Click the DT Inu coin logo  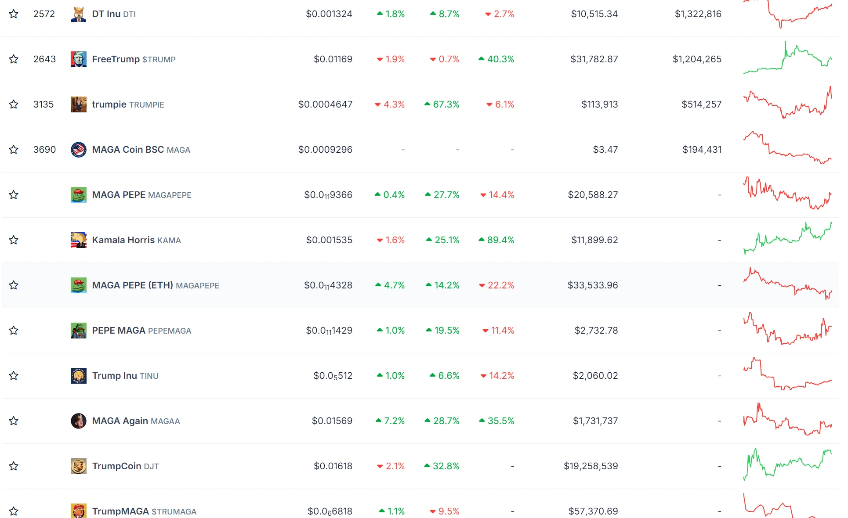coord(78,14)
